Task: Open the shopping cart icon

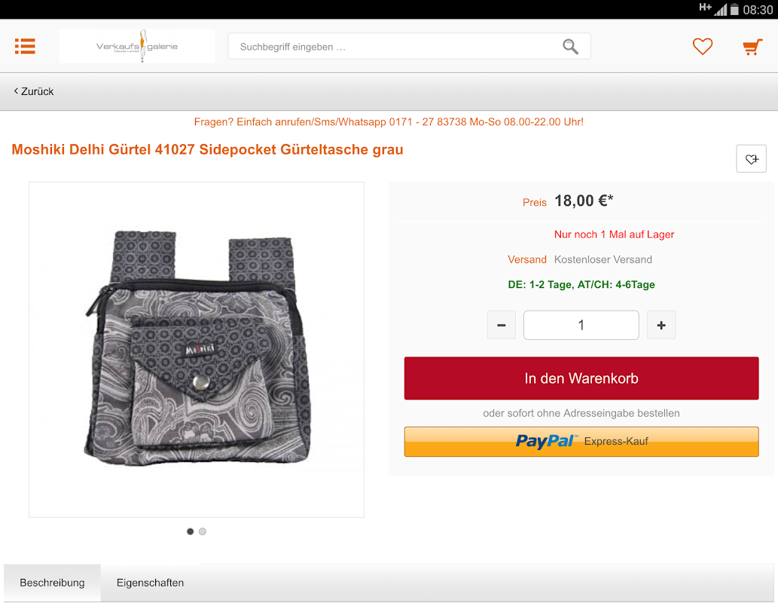Action: point(752,47)
